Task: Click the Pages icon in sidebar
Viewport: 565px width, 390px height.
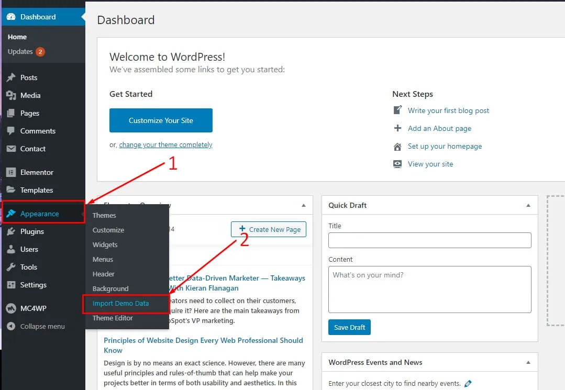Action: (x=11, y=113)
